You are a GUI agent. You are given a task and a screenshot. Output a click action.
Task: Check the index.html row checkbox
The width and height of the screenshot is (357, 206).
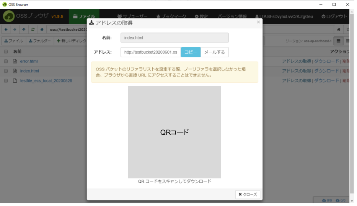tap(6, 71)
